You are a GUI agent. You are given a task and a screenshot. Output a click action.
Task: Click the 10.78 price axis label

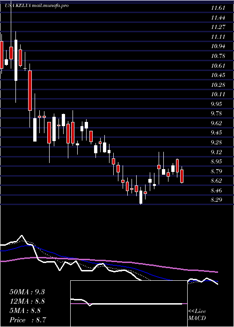[218, 57]
